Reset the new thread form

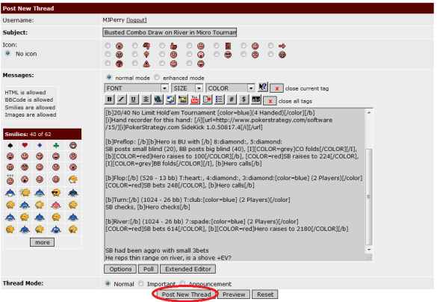pyautogui.click(x=265, y=295)
